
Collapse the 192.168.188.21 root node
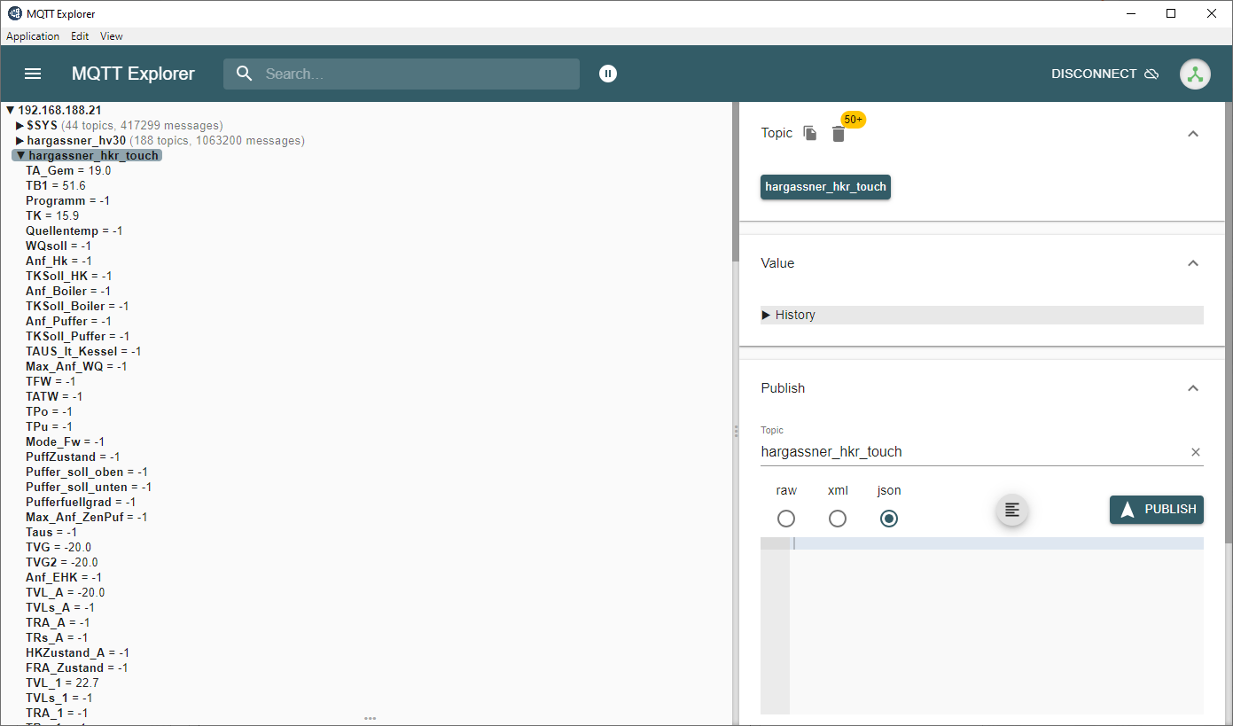pyautogui.click(x=11, y=110)
